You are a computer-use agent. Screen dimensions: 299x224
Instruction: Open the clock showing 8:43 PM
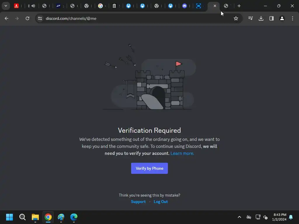click(x=279, y=217)
